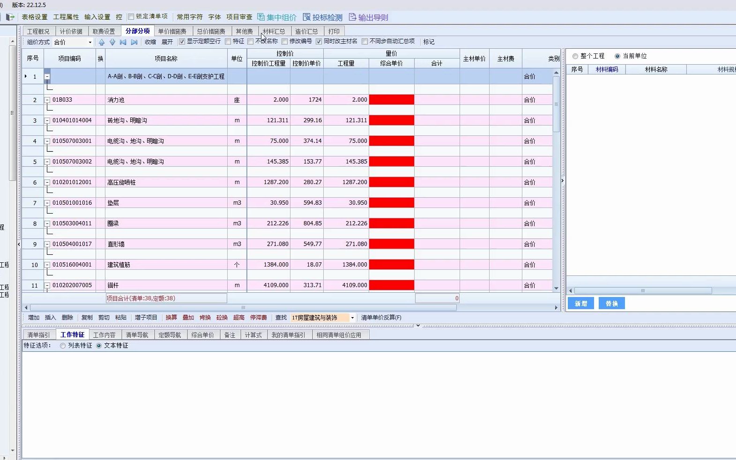Click red 综合单价 cell for 圈梁 row
736x460 pixels.
pyautogui.click(x=392, y=223)
